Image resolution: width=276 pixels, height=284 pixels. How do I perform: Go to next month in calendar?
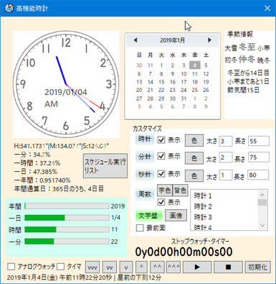click(x=209, y=40)
